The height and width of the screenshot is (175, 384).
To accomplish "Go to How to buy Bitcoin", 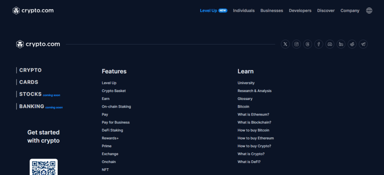I will (253, 130).
